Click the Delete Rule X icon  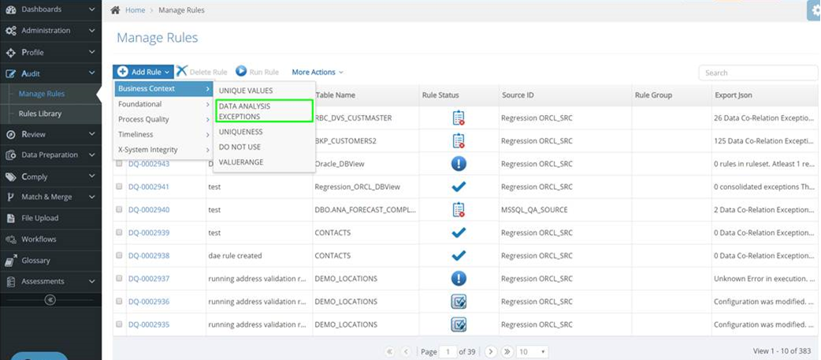pyautogui.click(x=182, y=71)
